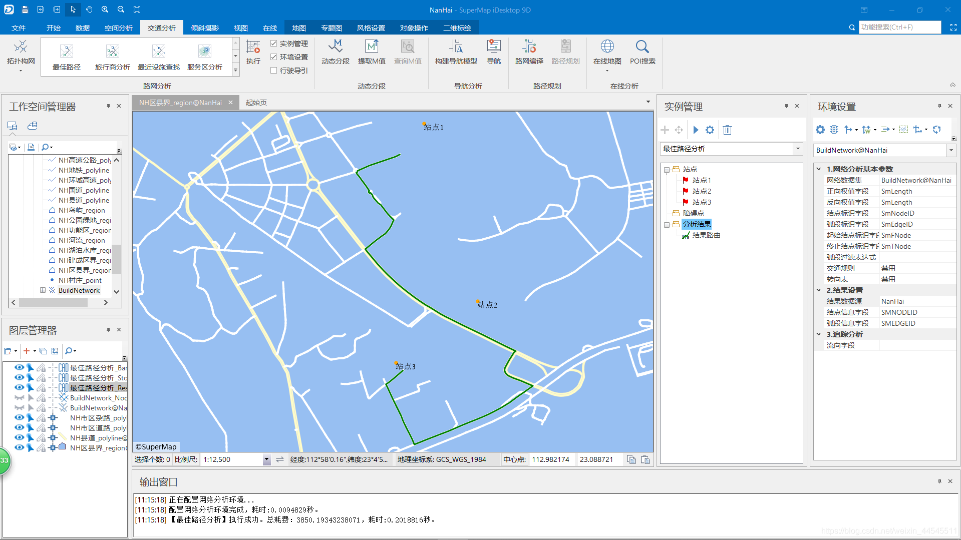Hide the 最佳路径分析_Sto layer via eye icon
The height and width of the screenshot is (540, 961).
[19, 378]
